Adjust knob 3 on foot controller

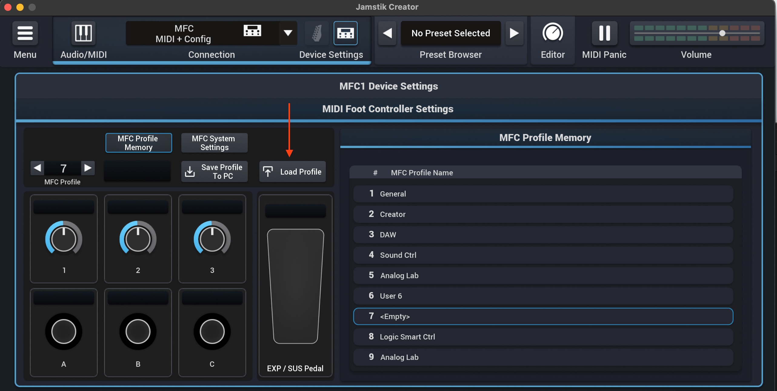[212, 239]
